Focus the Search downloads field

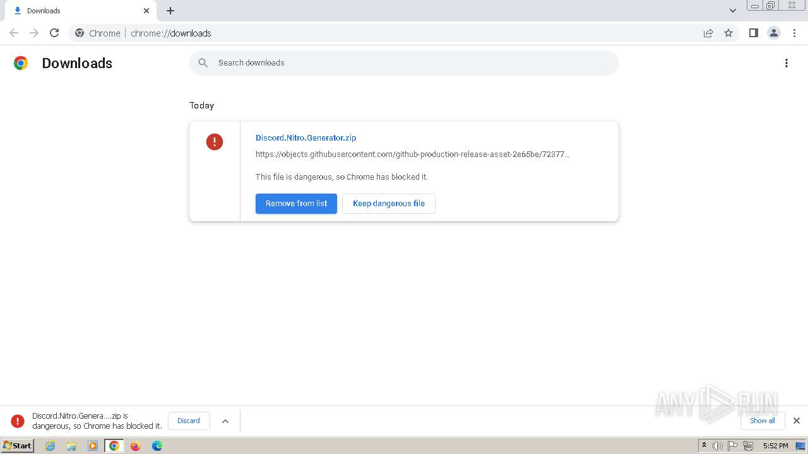tap(404, 63)
